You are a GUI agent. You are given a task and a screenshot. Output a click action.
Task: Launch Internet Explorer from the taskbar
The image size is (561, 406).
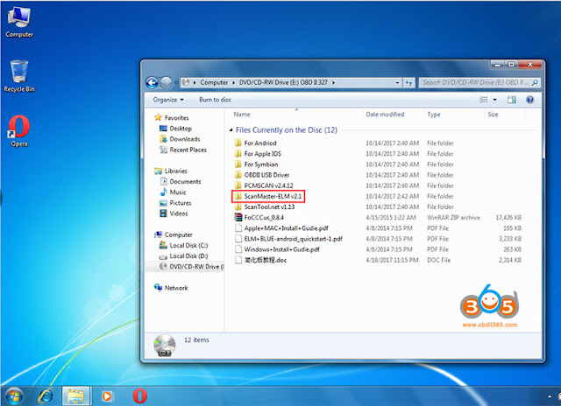[x=46, y=396]
